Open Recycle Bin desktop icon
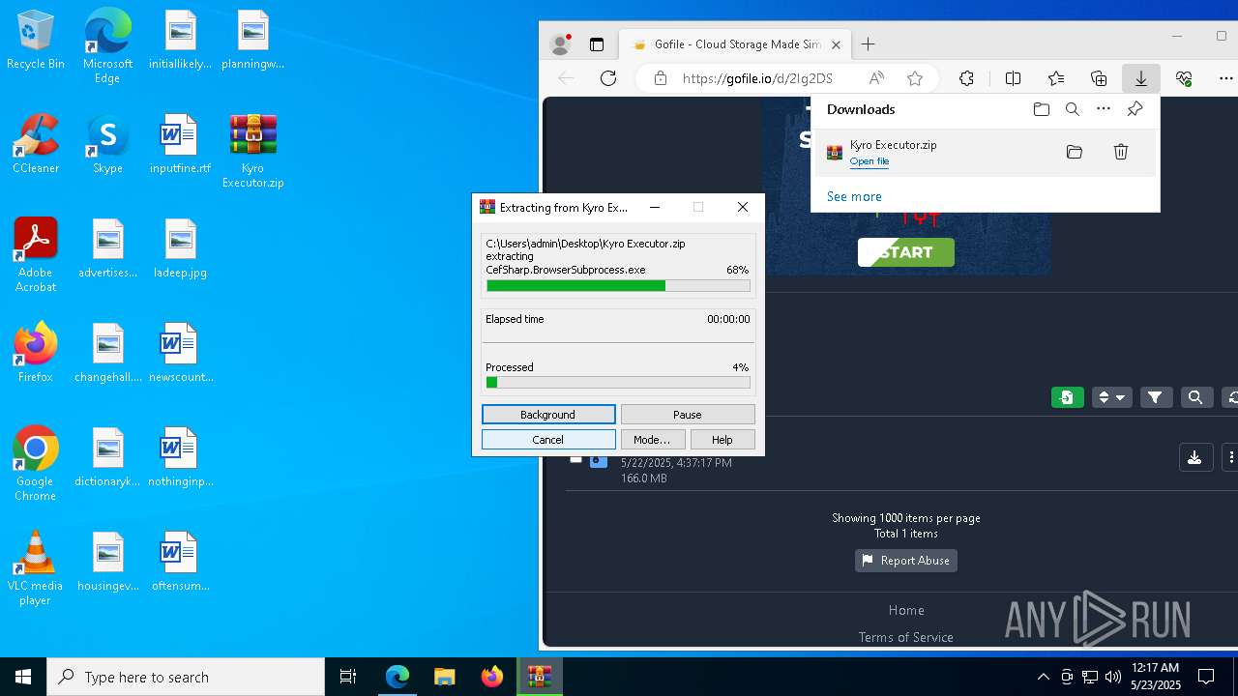Viewport: 1238px width, 696px height. (x=36, y=41)
